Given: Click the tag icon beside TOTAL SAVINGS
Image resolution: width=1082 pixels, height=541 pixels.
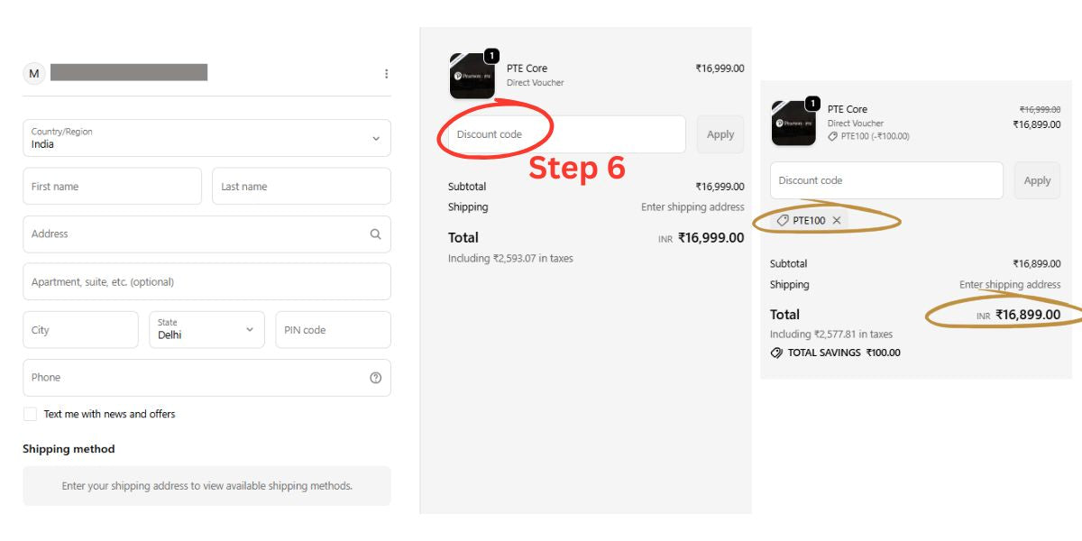Looking at the screenshot, I should (x=776, y=353).
